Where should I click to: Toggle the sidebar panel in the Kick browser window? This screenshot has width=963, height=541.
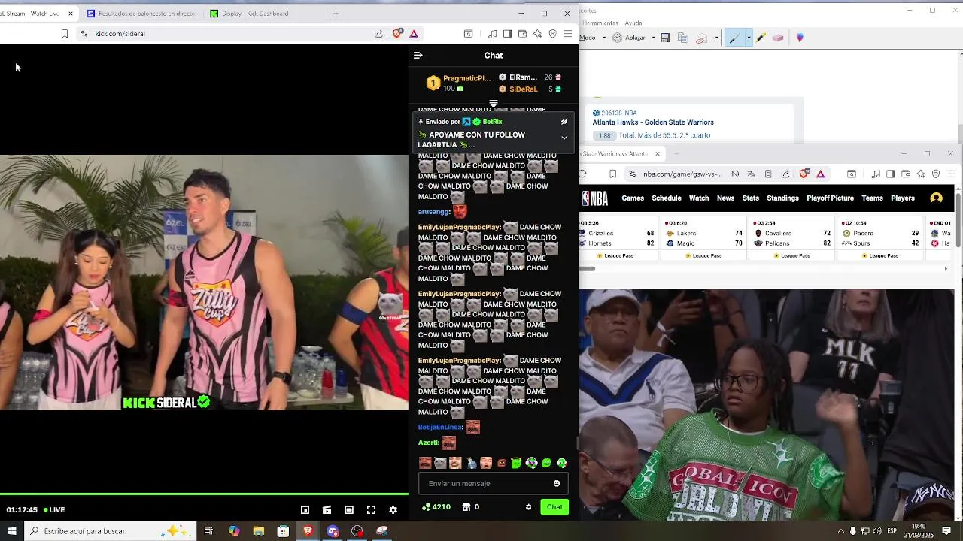(x=507, y=33)
